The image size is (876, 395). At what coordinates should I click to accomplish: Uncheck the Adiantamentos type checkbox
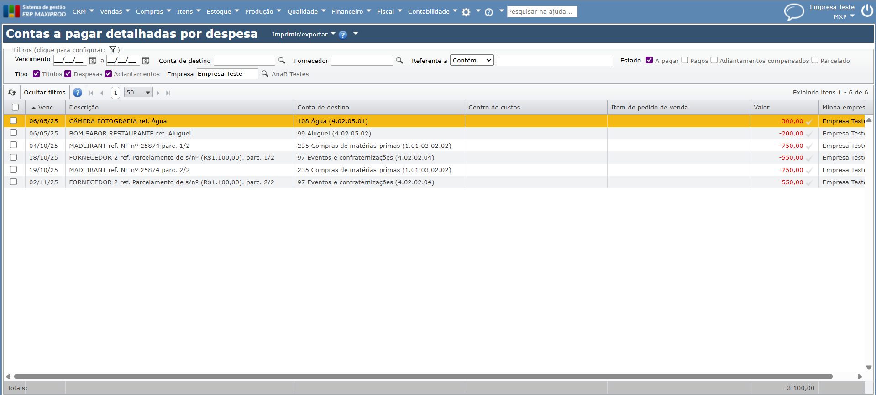pyautogui.click(x=109, y=73)
